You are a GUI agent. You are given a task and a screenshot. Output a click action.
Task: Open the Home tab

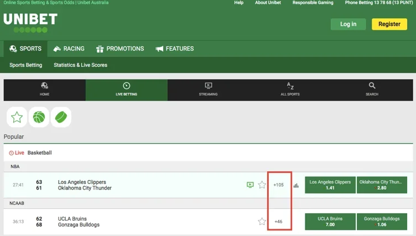coord(45,90)
